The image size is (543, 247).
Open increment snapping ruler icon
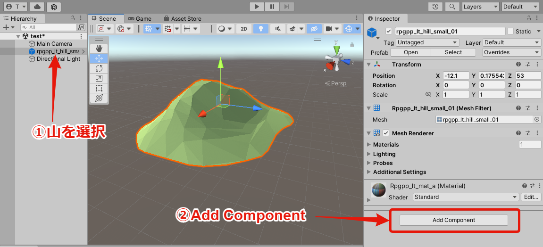point(187,29)
